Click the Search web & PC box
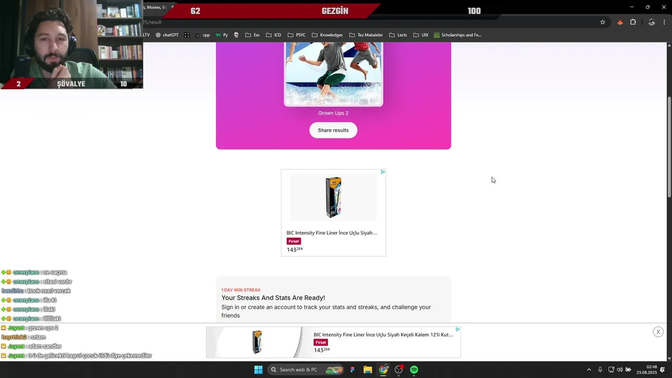Viewport: 672px width, 378px height. pos(306,370)
